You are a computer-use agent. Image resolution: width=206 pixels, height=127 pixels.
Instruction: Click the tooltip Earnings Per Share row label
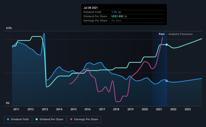(95, 20)
